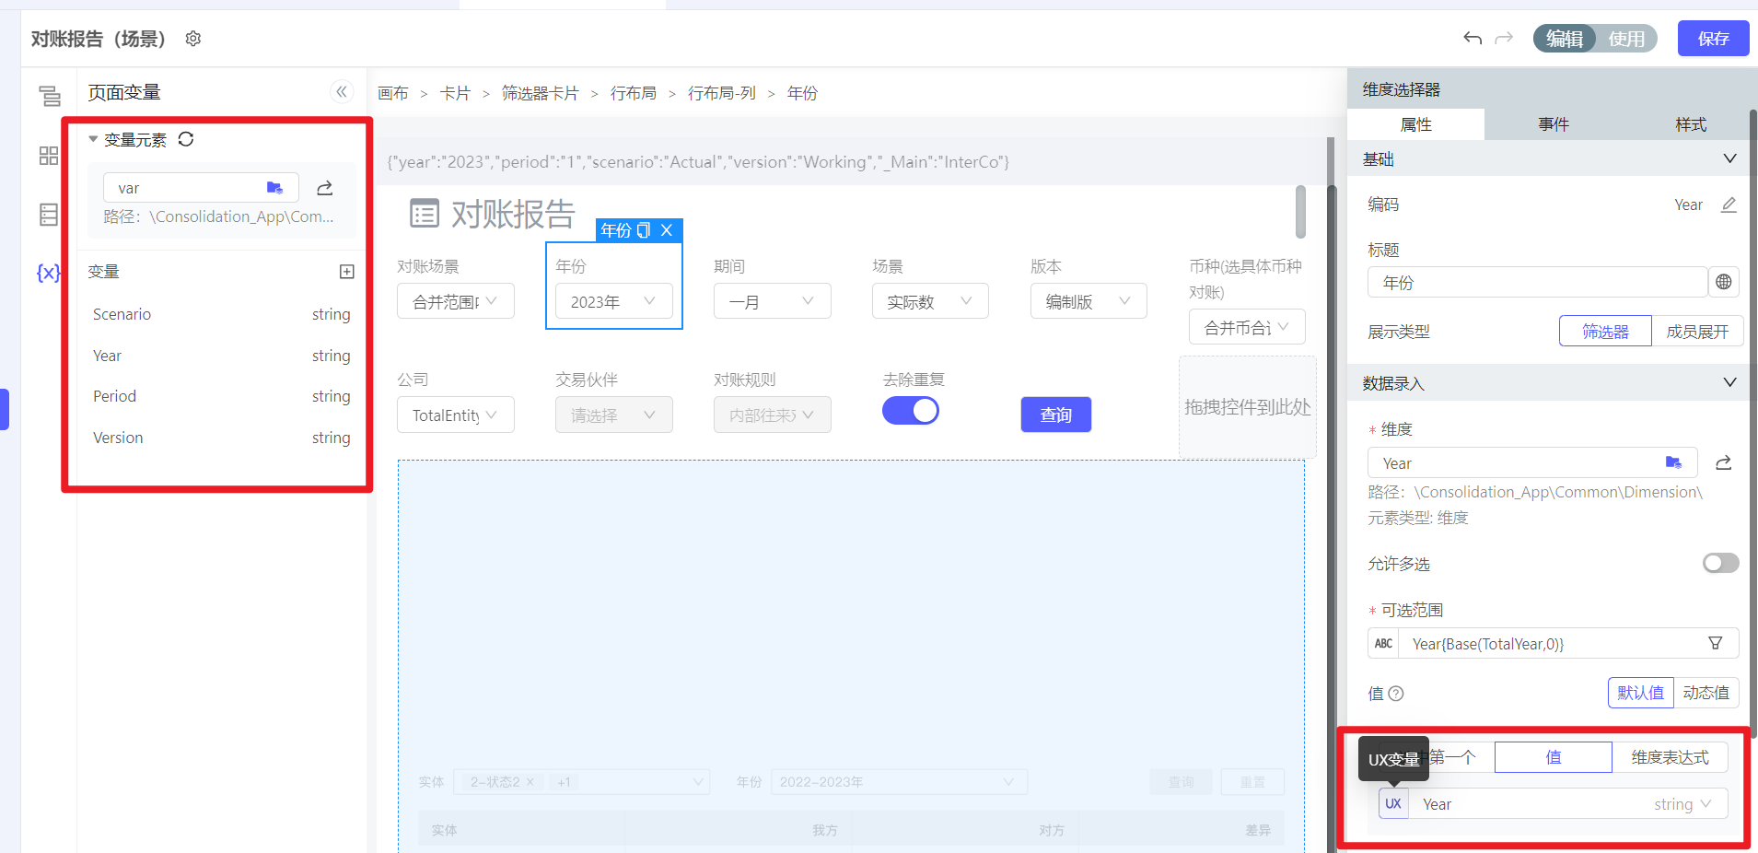
Task: Click the 查询 button
Action: (1055, 415)
